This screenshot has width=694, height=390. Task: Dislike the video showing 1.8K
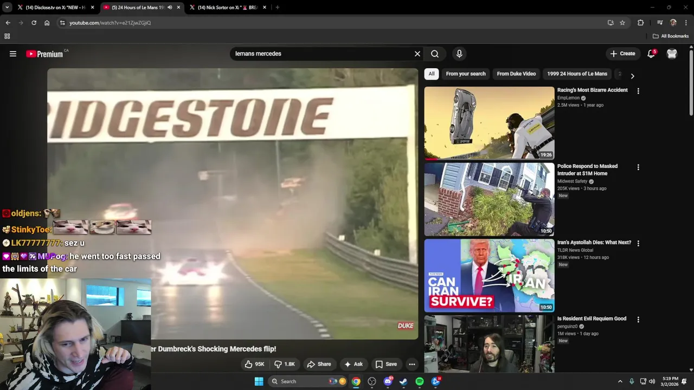(284, 364)
